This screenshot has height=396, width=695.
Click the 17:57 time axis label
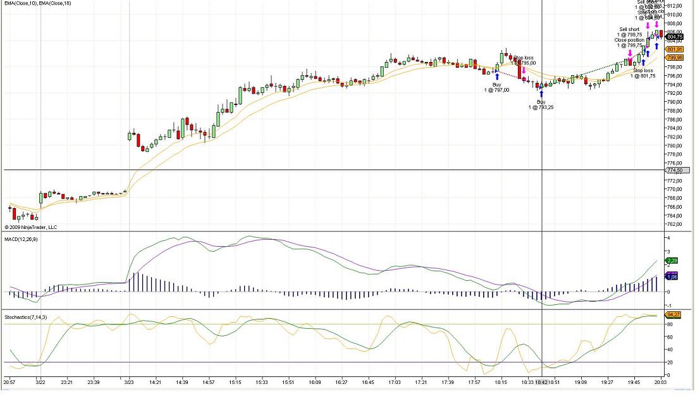coord(474,382)
